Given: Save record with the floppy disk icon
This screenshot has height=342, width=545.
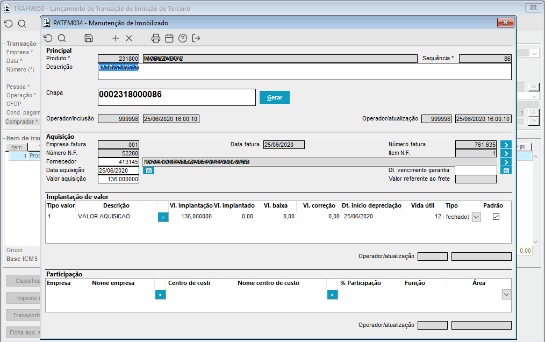Looking at the screenshot, I should tap(89, 38).
